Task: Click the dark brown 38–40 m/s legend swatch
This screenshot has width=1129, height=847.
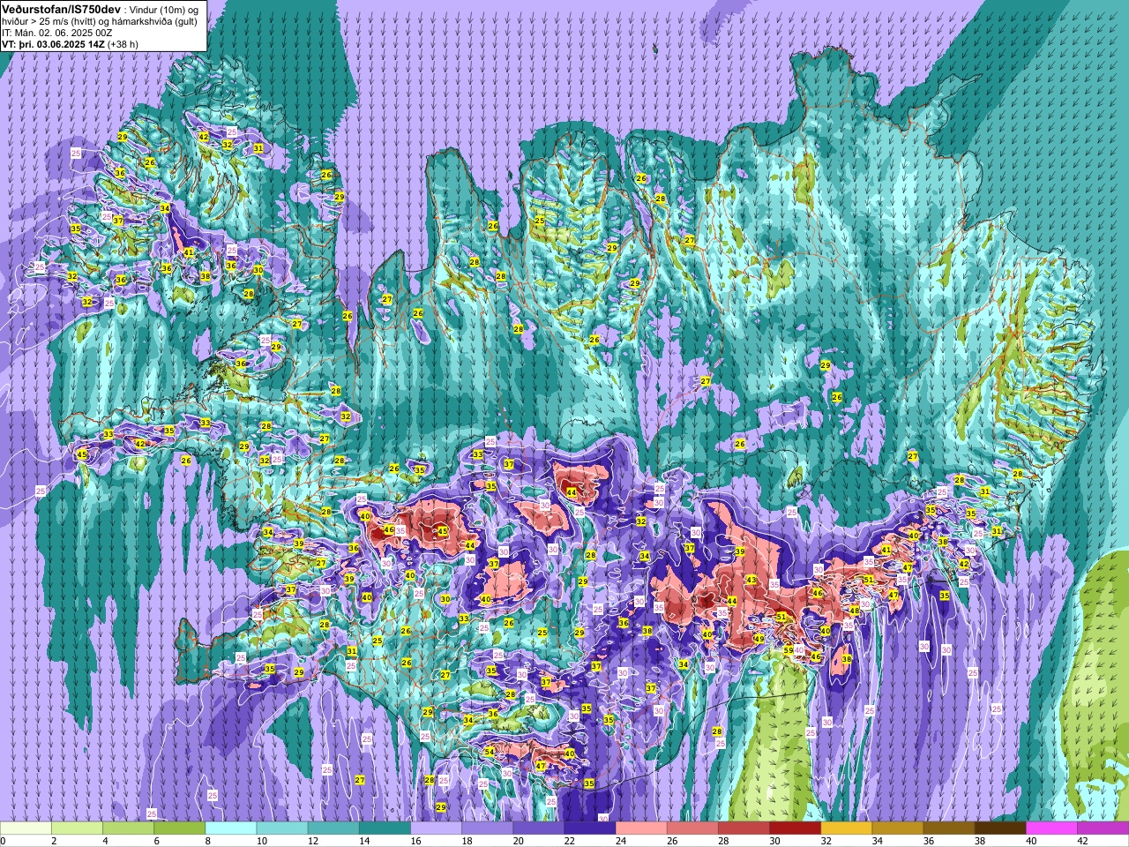Action: pyautogui.click(x=1000, y=828)
